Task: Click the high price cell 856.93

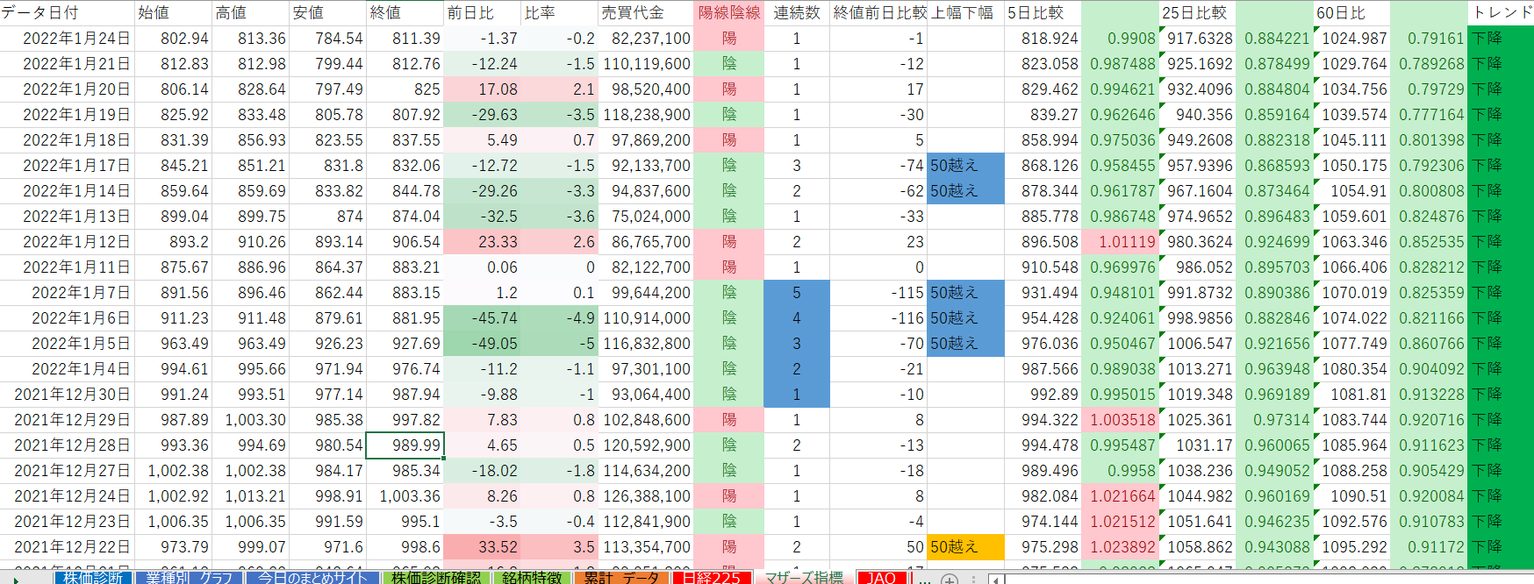Action: 251,140
